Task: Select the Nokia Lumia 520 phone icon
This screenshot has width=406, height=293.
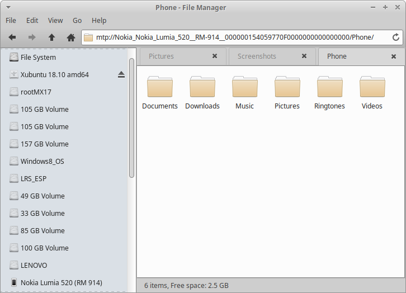Action: [14, 282]
